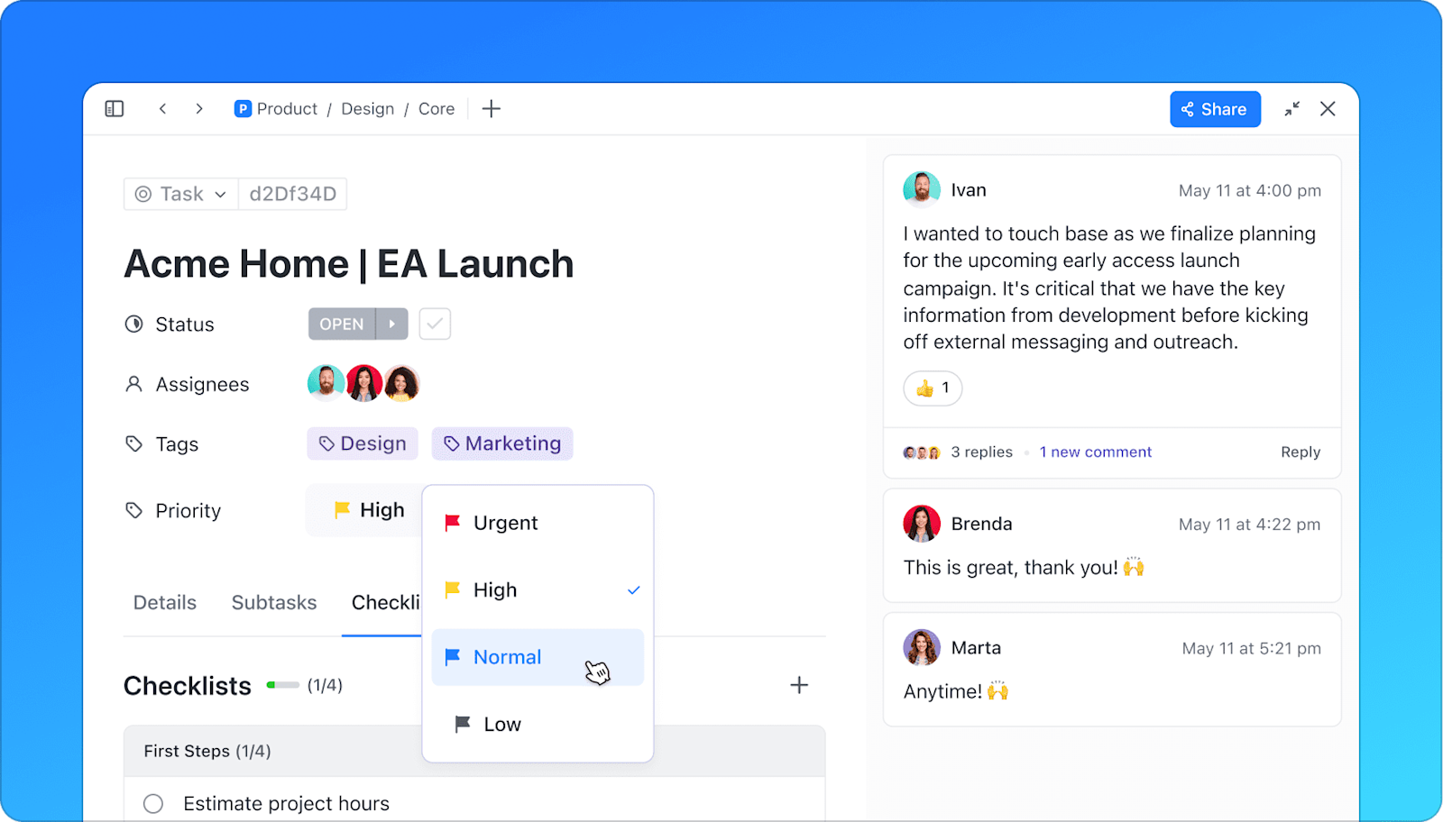
Task: Toggle the sidebar panel icon
Action: 114,108
